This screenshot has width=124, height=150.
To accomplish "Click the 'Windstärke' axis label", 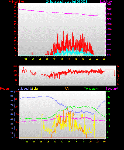I will coord(16,2).
